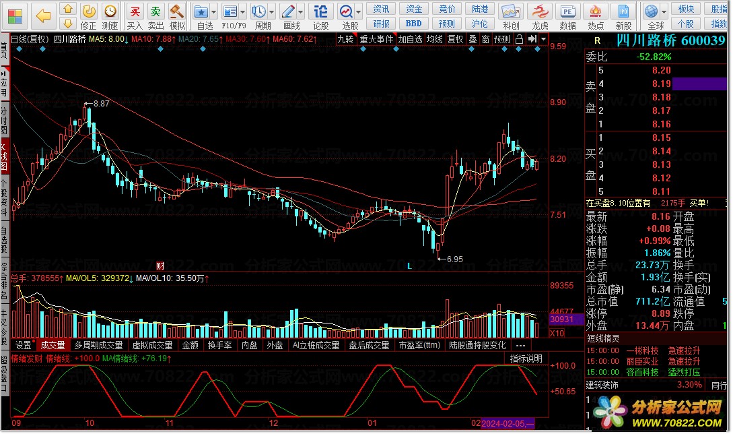Toggle 重大事件 display

376,39
